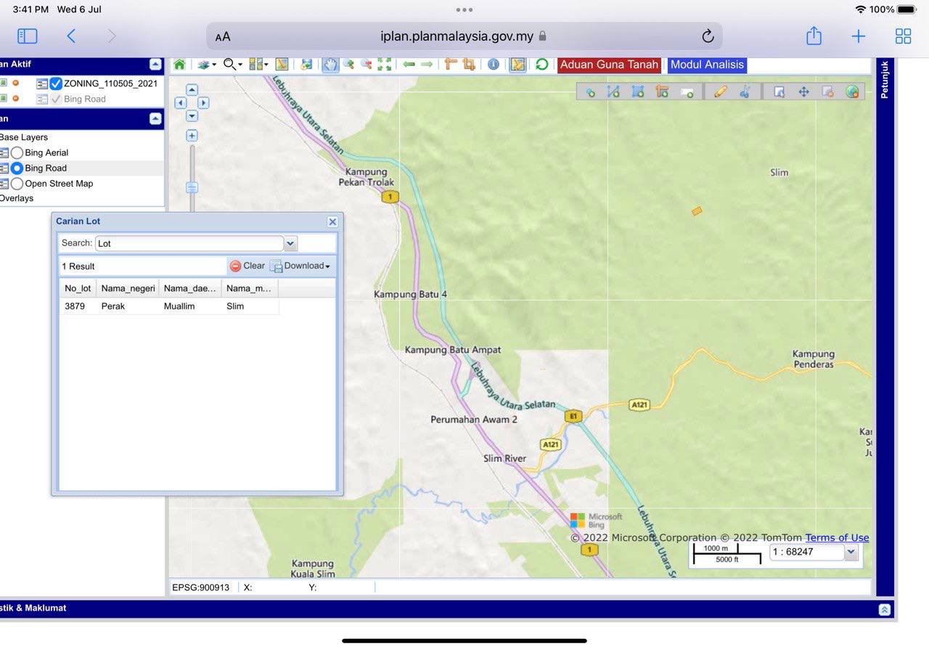Viewport: 929px width, 649px height.
Task: Click the four-way move feature icon
Action: [803, 91]
